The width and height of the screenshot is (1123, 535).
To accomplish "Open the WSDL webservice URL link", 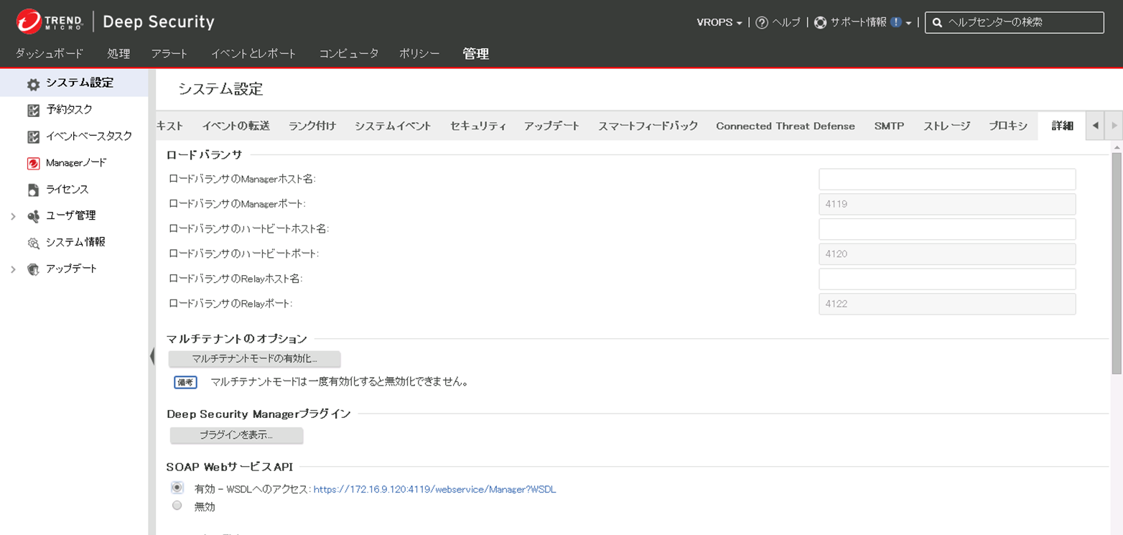I will pos(434,490).
